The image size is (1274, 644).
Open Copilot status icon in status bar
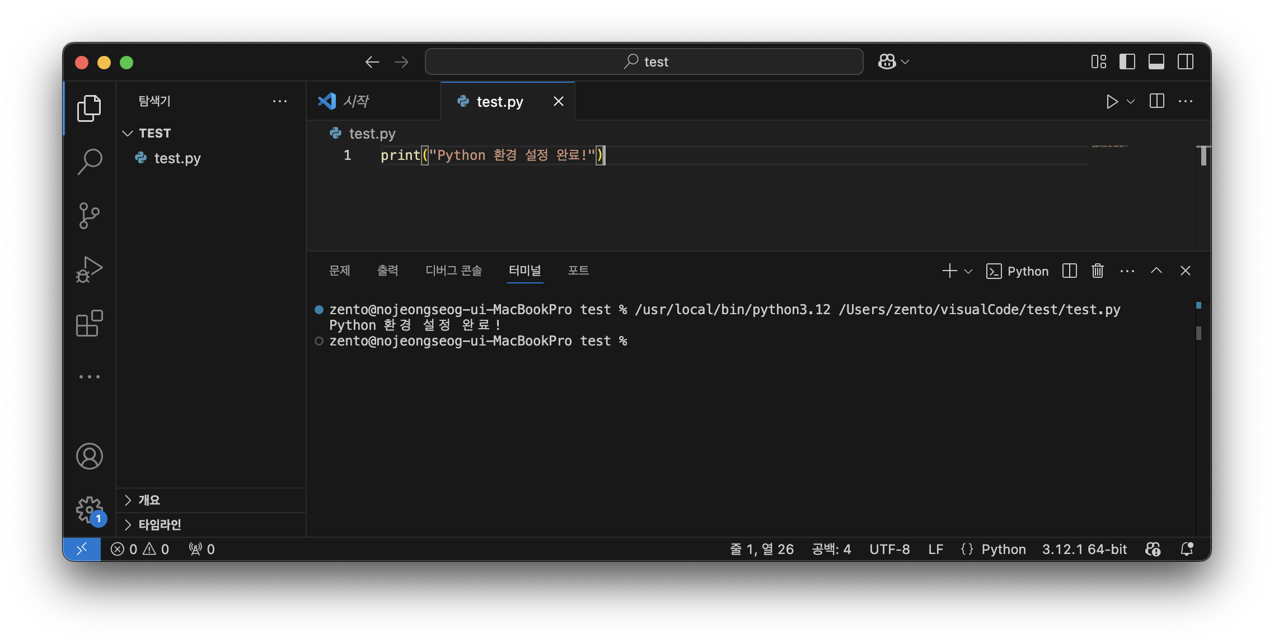point(1153,549)
